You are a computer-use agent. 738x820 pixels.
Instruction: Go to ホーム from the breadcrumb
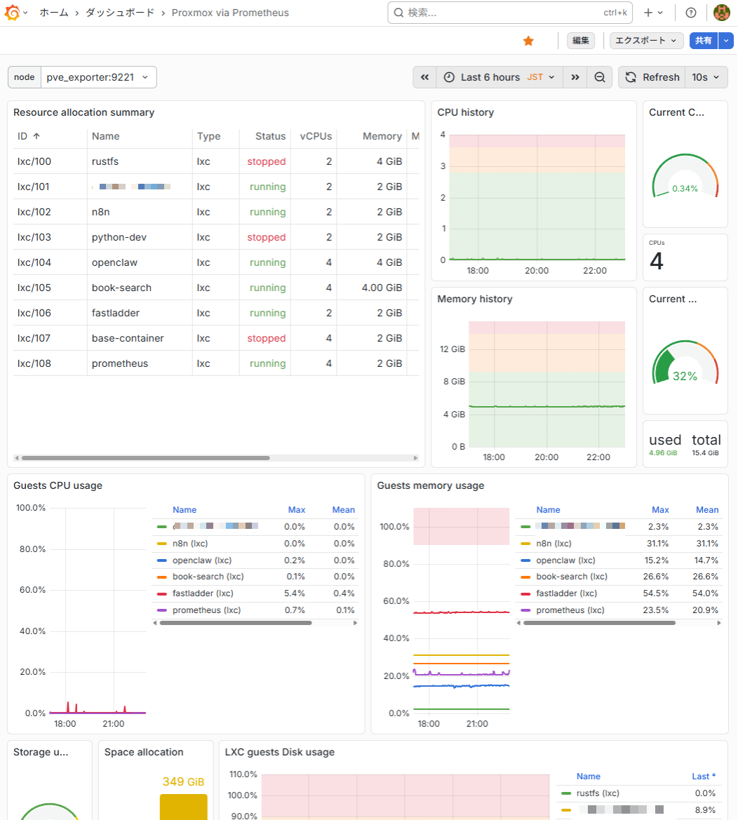click(54, 12)
